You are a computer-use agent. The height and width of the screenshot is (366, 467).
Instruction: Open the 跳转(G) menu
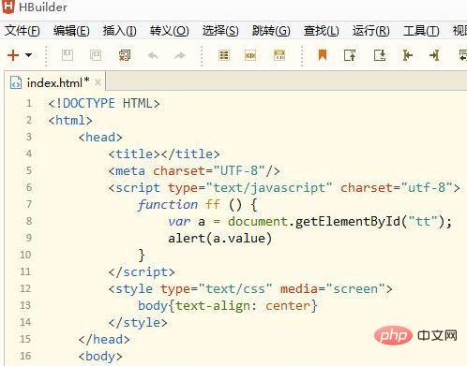[x=271, y=31]
